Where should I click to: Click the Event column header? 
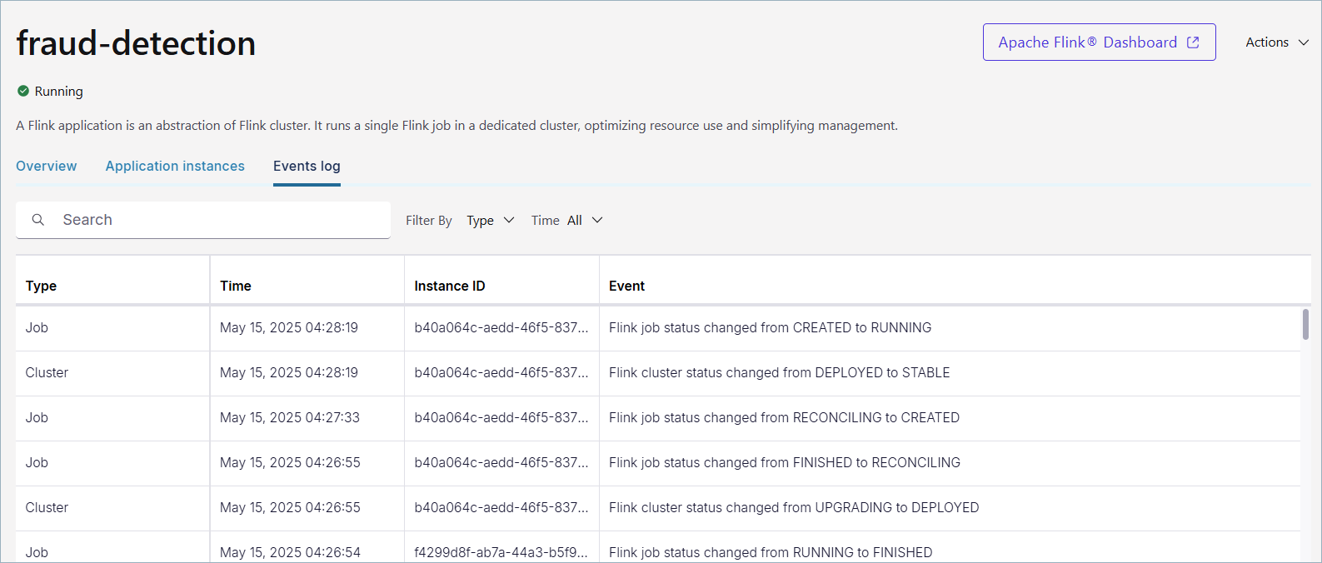pos(626,286)
